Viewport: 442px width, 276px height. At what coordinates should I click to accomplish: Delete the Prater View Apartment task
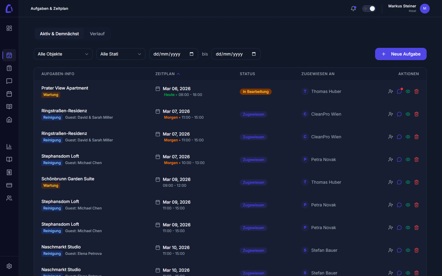pyautogui.click(x=417, y=91)
